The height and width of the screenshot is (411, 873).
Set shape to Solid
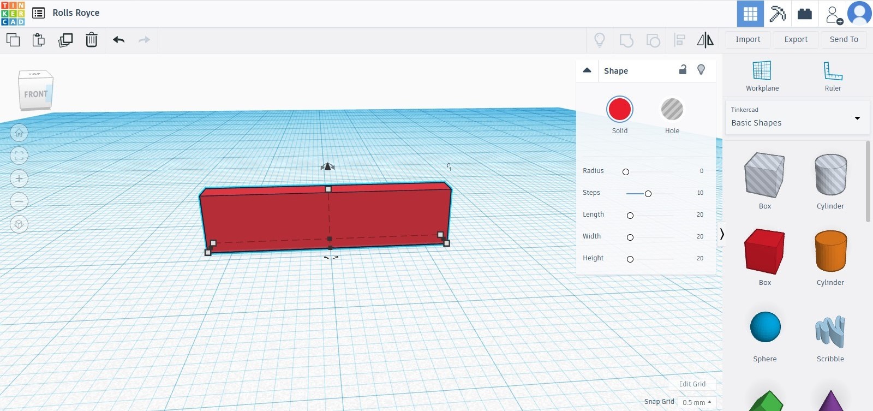pyautogui.click(x=620, y=109)
